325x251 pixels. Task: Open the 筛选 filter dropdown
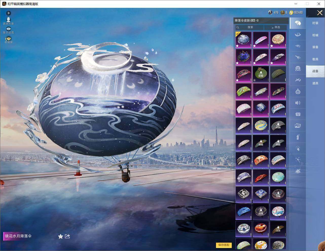coord(275,27)
